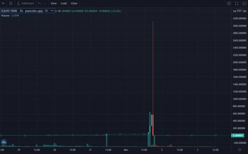248x154 pixels.
Task: Click the Save button in toolbar
Action: tap(54, 3)
